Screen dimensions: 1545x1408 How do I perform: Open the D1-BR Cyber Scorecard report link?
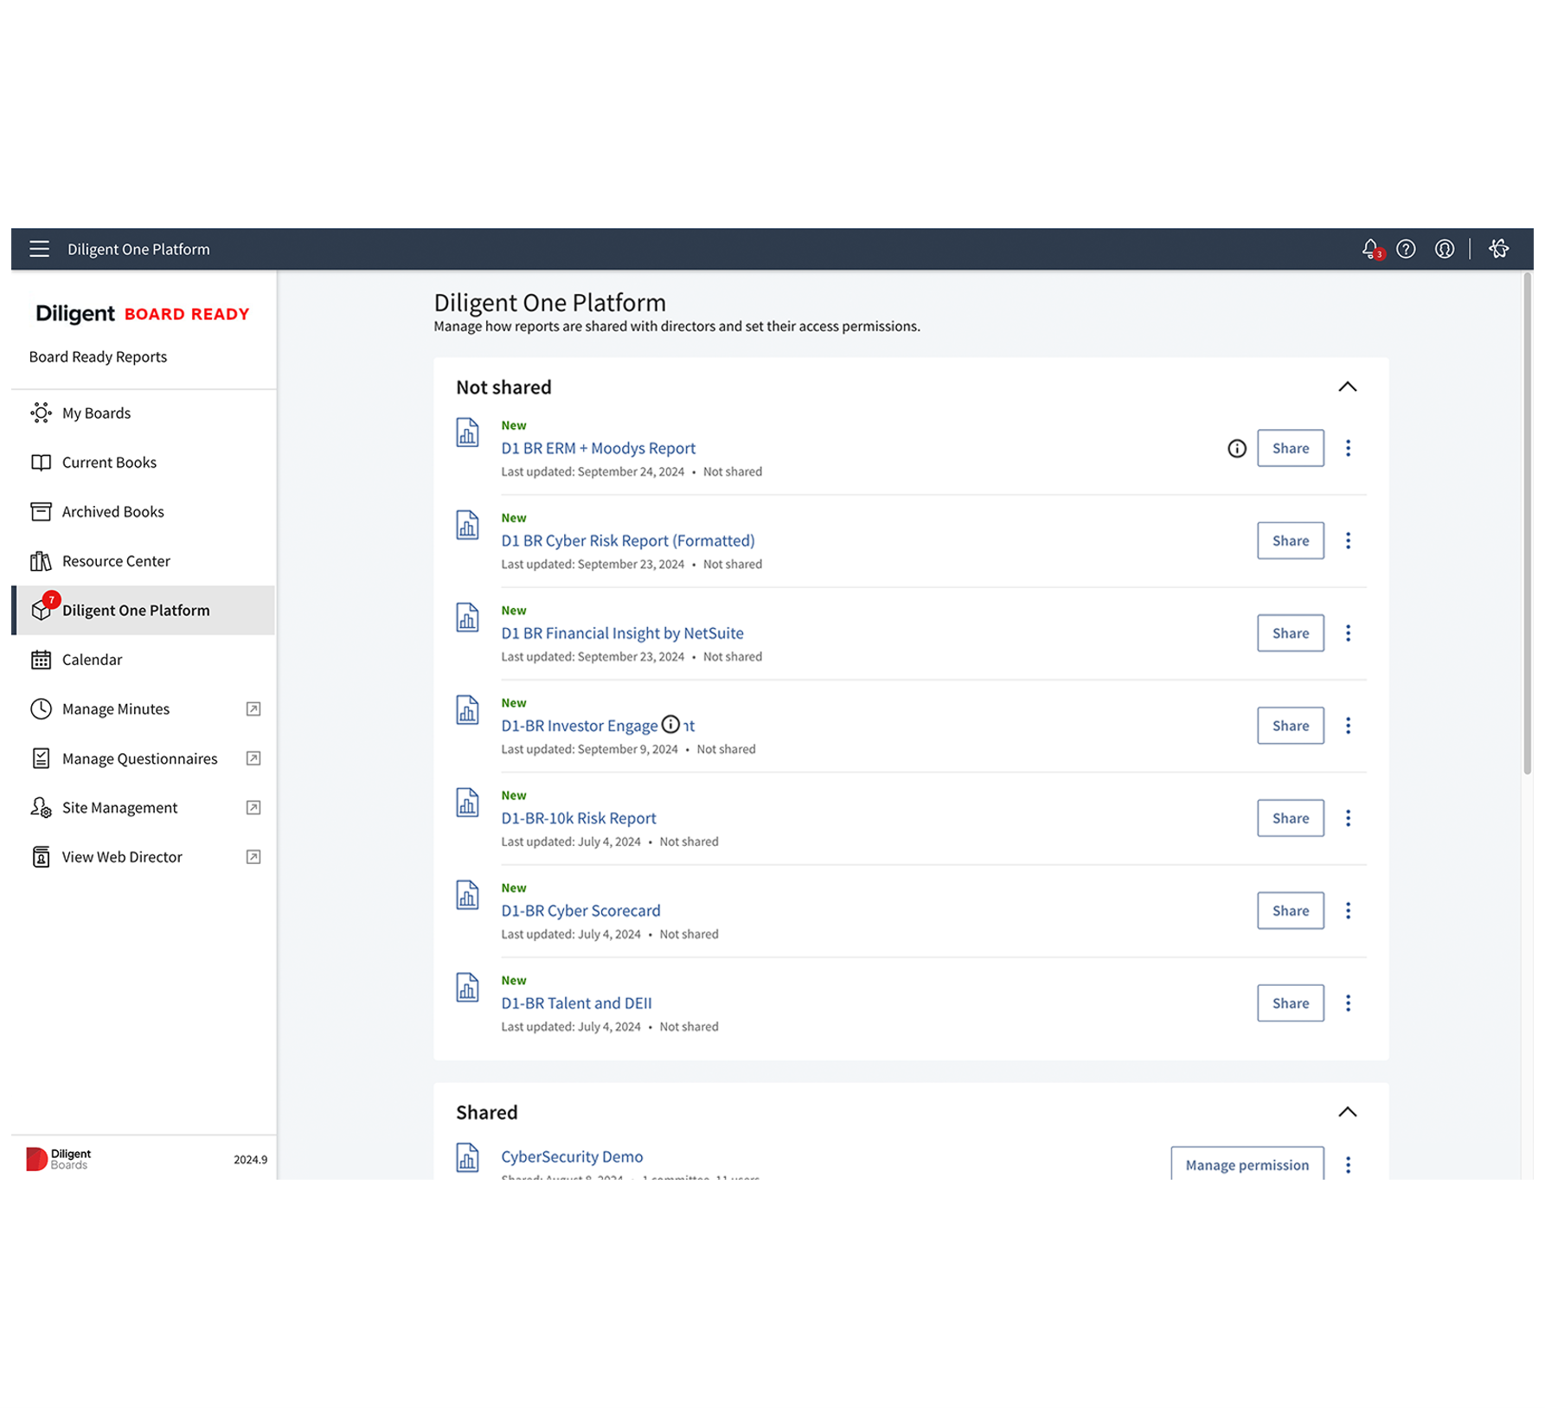click(x=580, y=911)
